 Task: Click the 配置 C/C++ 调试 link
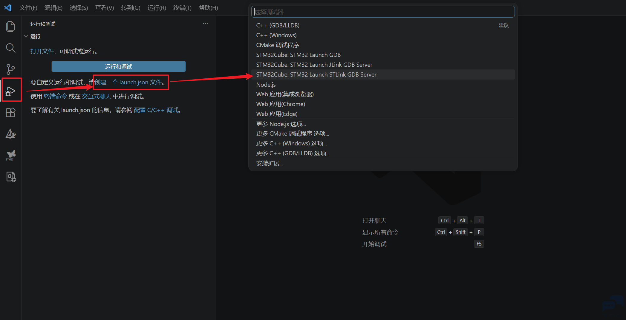click(156, 110)
